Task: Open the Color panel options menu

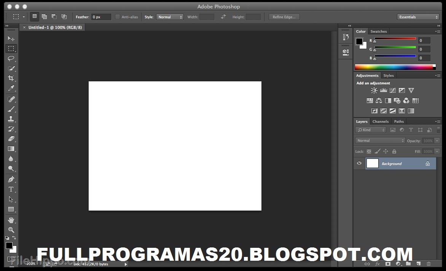Action: click(x=438, y=31)
